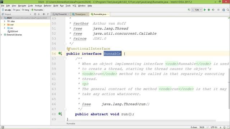This screenshot has width=230, height=129.
Task: Click @FunctionalInterface annotation on line 55
Action: (x=88, y=49)
